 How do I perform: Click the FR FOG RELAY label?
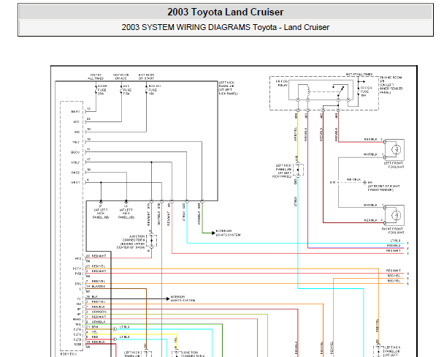click(282, 83)
